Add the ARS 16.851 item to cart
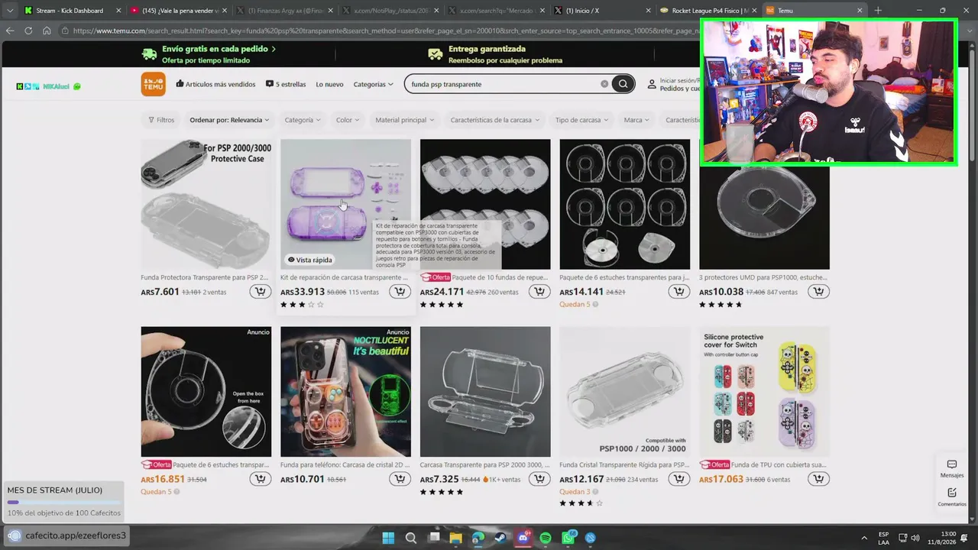The width and height of the screenshot is (978, 550). [x=260, y=479]
